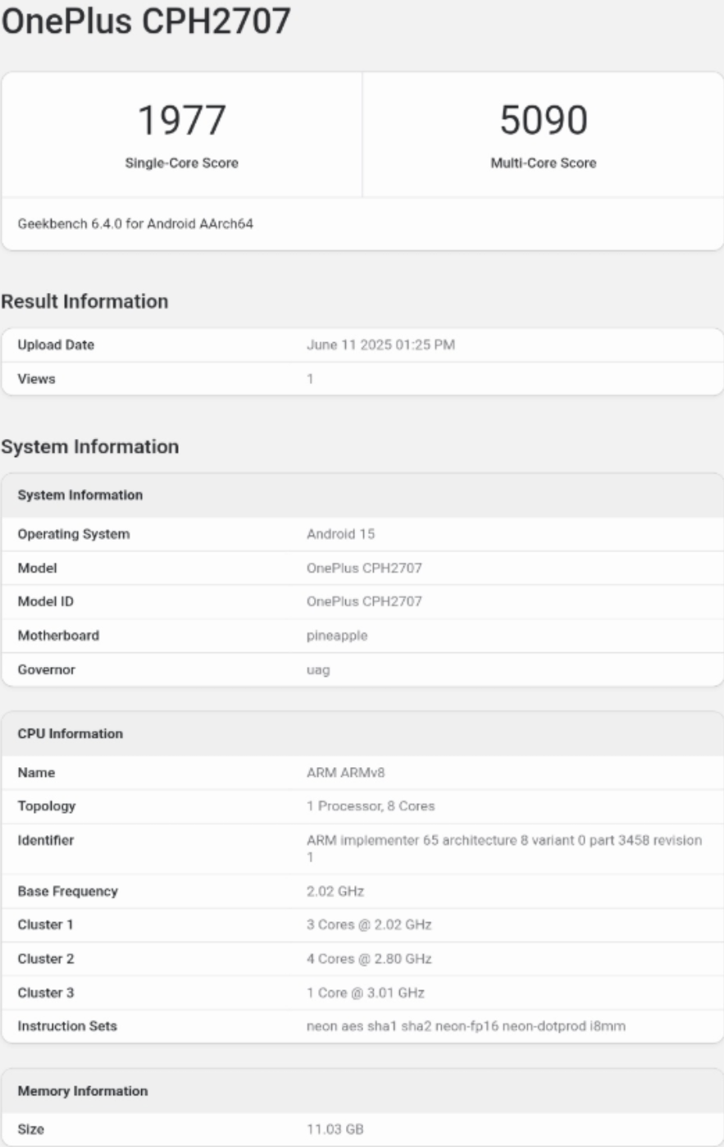Click the Single-Core Score label
Screen dimensions: 724x1147
[x=181, y=162]
